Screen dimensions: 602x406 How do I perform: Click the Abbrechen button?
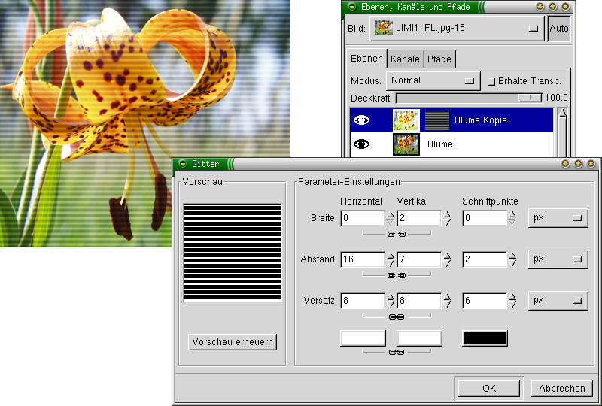[x=562, y=389]
